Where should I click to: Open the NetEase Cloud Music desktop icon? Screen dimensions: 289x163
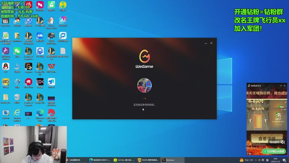[29, 5]
